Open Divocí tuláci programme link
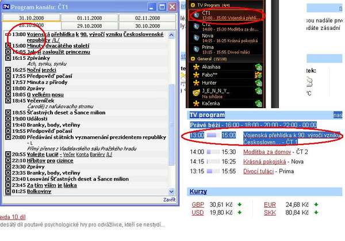 click(258, 171)
